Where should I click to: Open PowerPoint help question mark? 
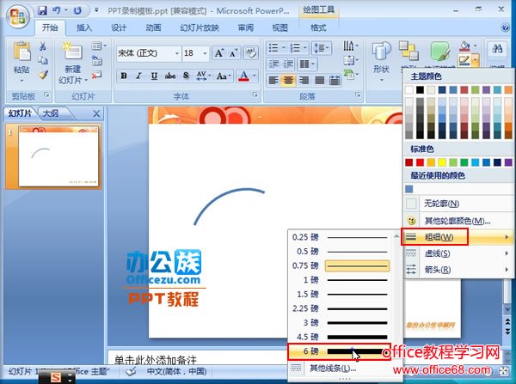coord(506,27)
